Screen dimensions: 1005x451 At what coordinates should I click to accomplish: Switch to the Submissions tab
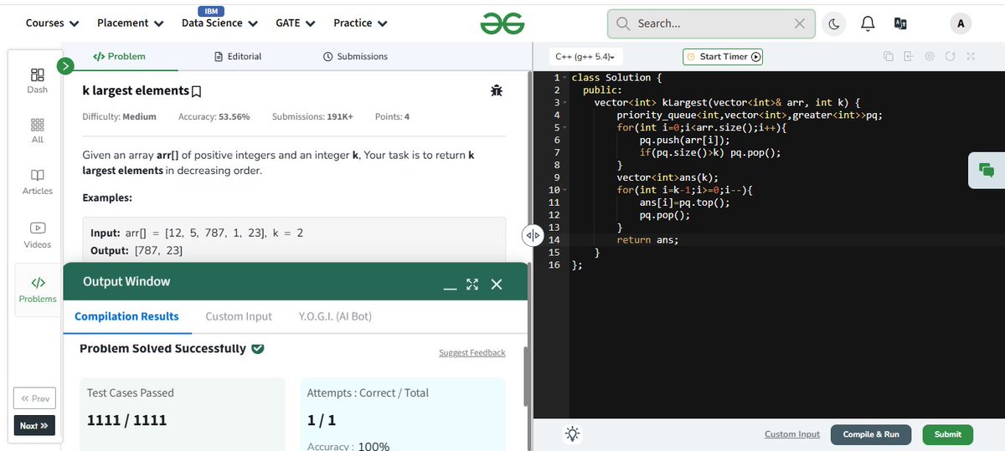point(355,56)
